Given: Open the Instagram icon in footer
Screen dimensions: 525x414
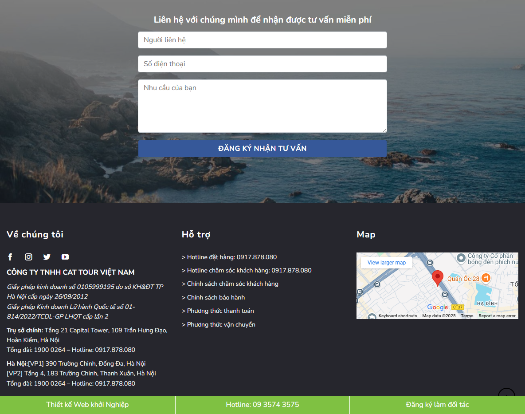Looking at the screenshot, I should click(28, 256).
